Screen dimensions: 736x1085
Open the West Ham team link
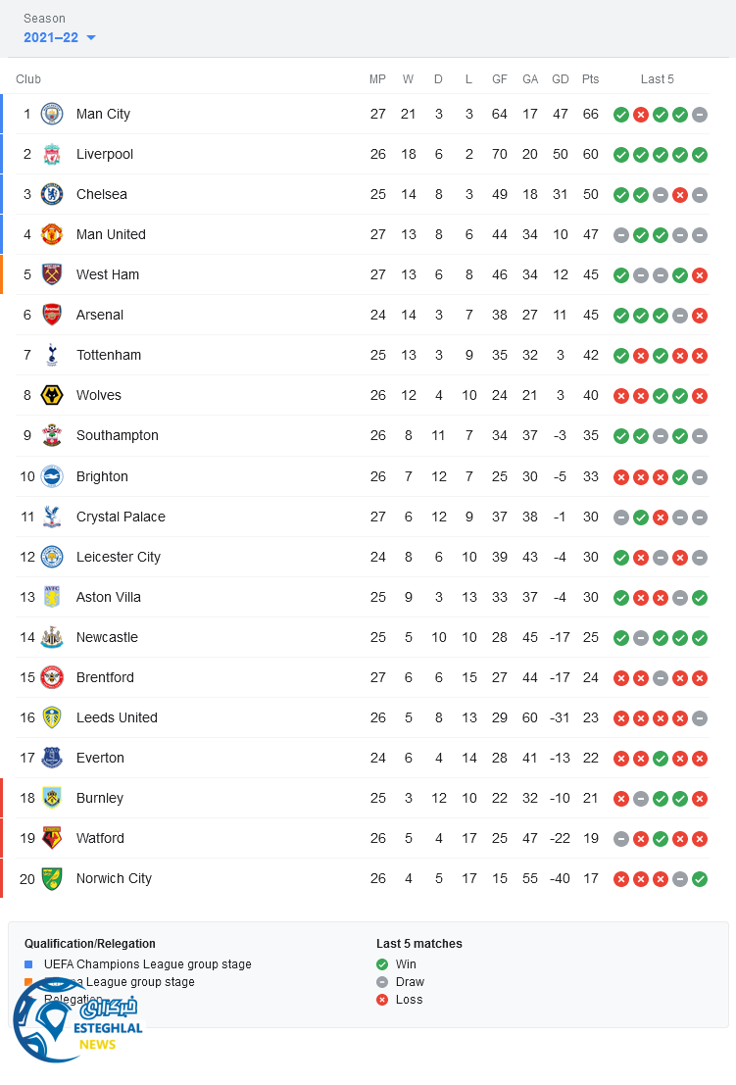[x=108, y=274]
